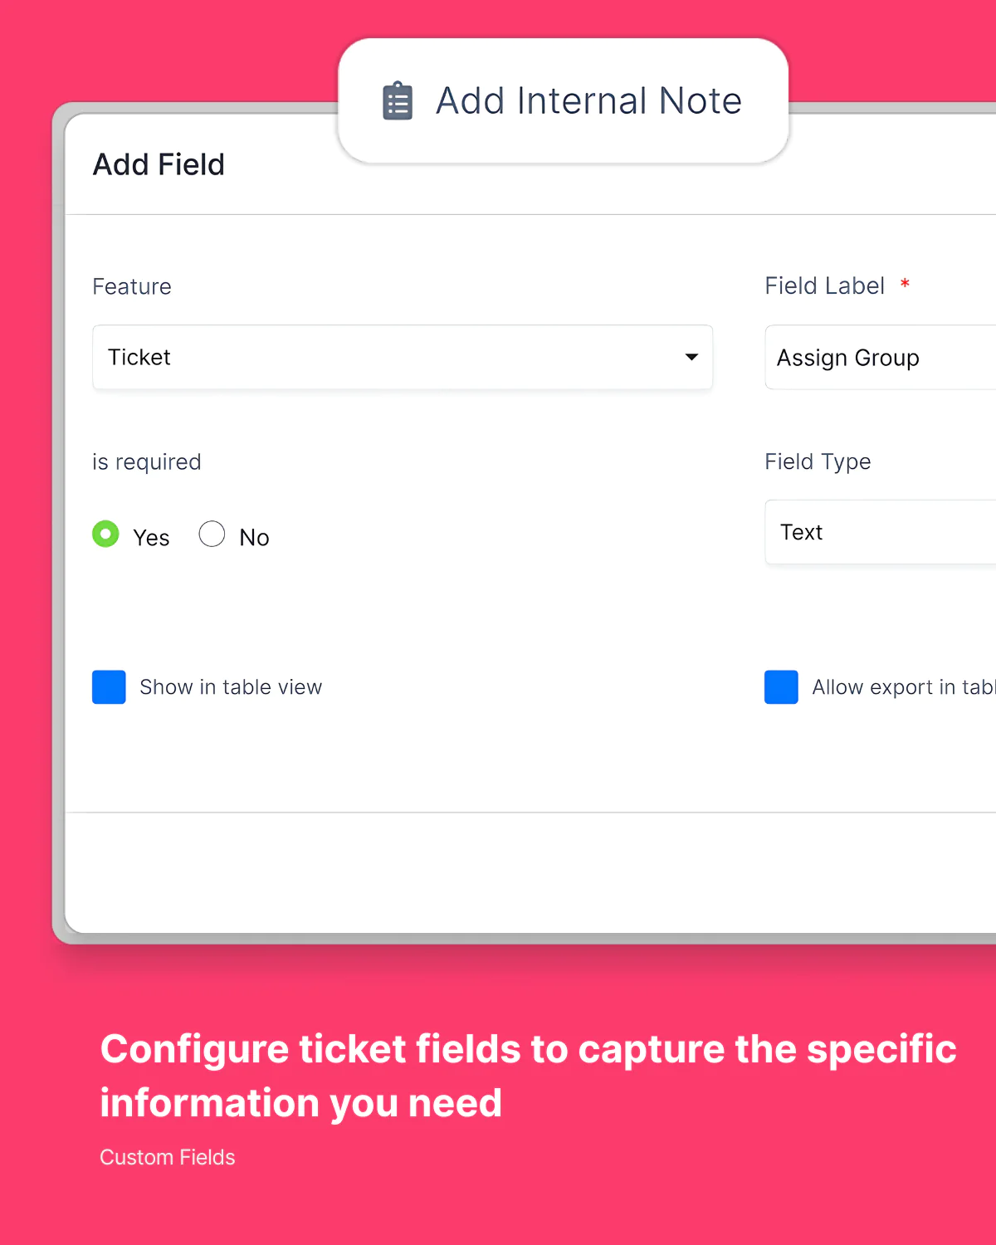Click the Allow export label text

point(904,687)
